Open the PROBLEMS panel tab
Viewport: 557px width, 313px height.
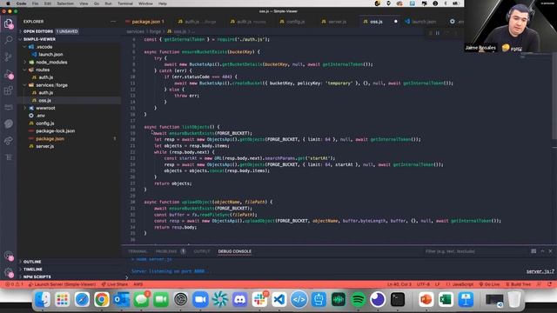[x=166, y=251]
